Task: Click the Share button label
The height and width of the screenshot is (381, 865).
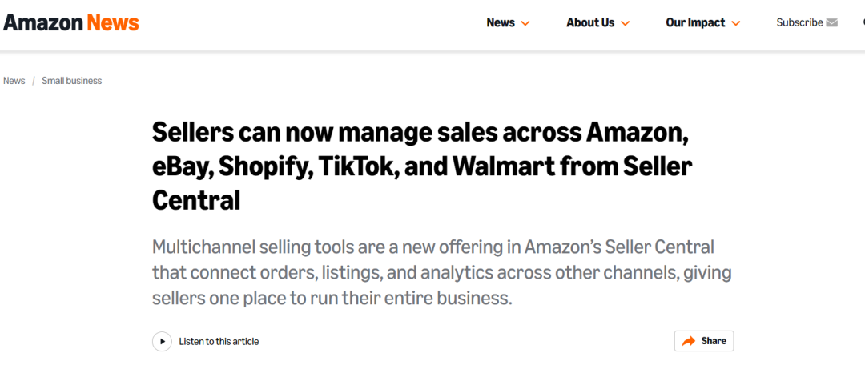Action: [x=714, y=341]
